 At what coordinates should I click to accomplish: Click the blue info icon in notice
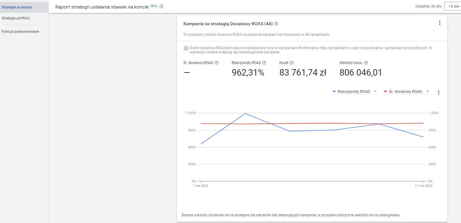point(186,48)
